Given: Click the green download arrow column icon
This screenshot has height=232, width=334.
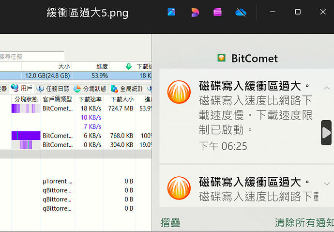Looking at the screenshot, I should click(x=129, y=66).
